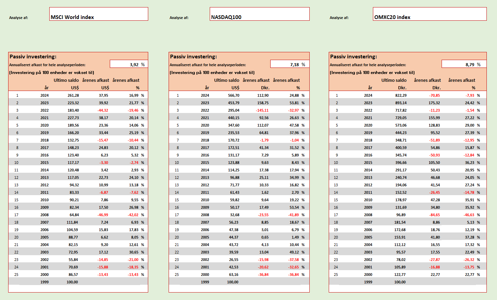Click 'Analyse af:' label beside NASDAQ100

pyautogui.click(x=179, y=18)
